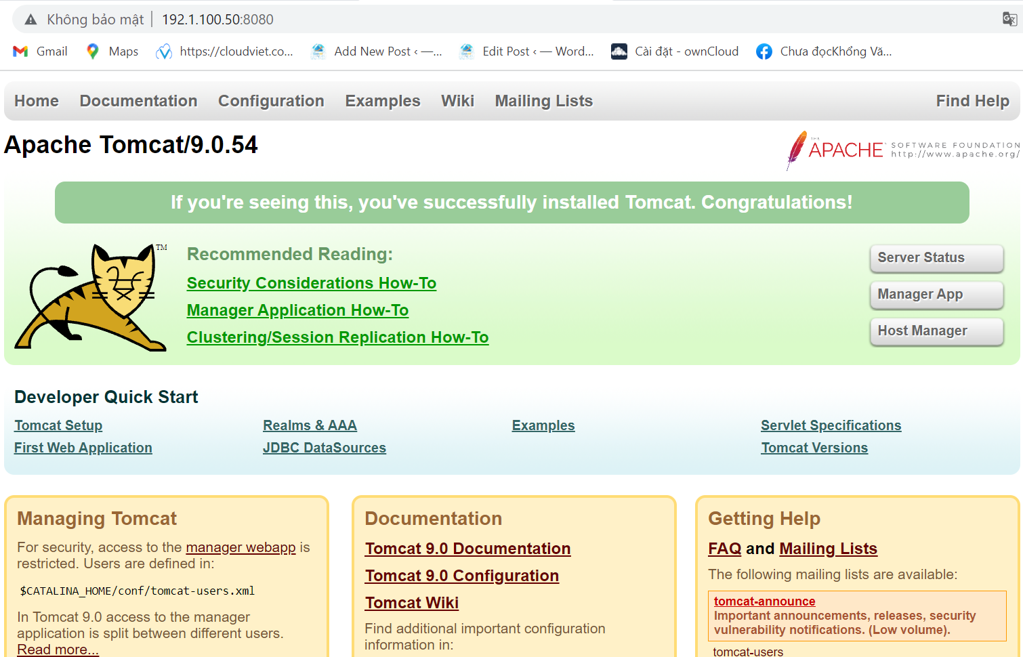Open the Wiki nav item
1023x657 pixels.
coord(458,101)
